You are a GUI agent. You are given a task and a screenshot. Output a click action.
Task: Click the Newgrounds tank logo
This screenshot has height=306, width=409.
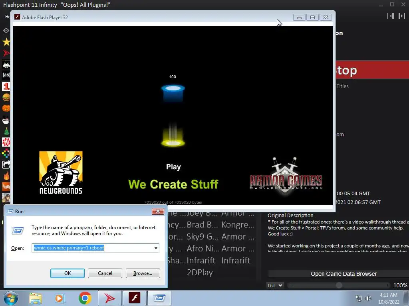61,173
